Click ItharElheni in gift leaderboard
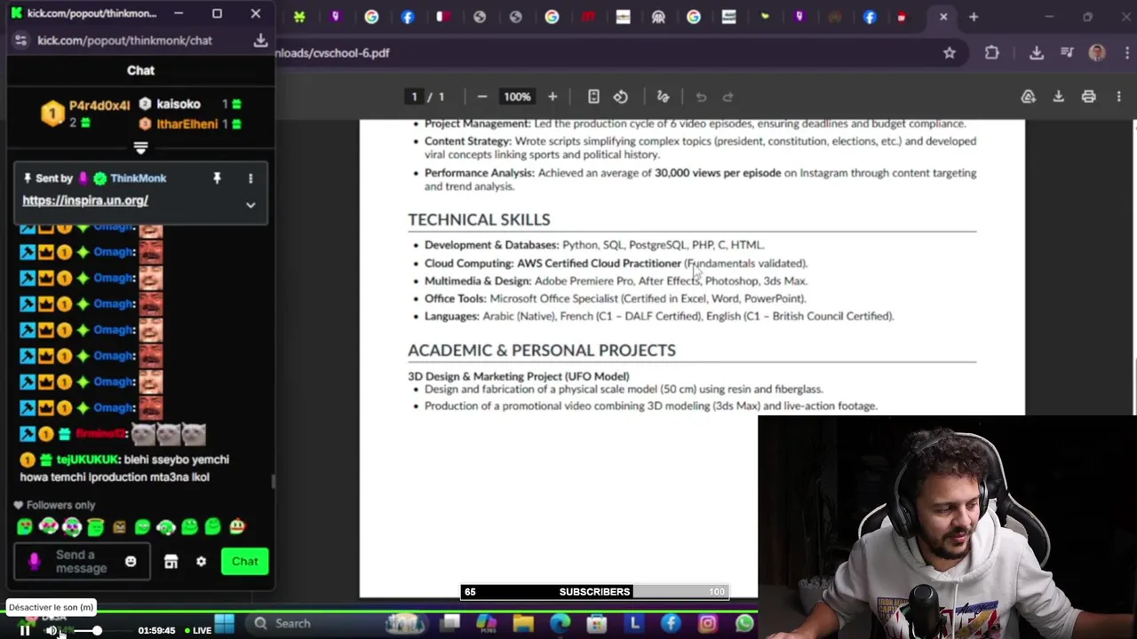 [187, 124]
